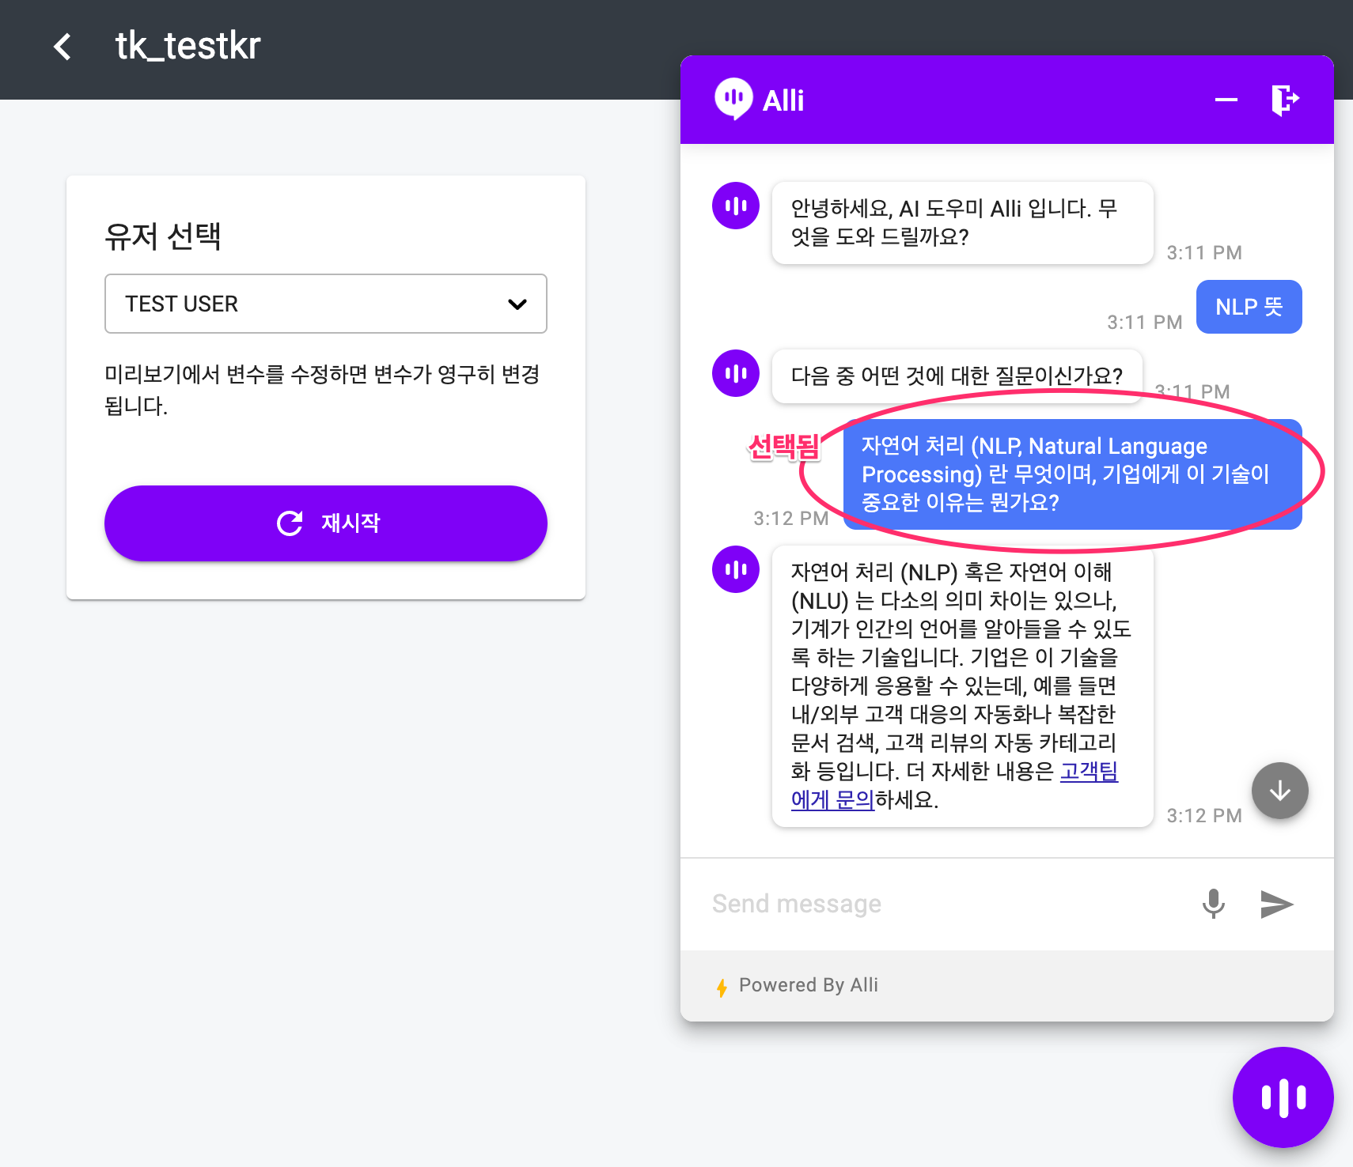Click the 3:12 PM timestamp beside answer
Screen dimensions: 1353x1167
[1204, 815]
